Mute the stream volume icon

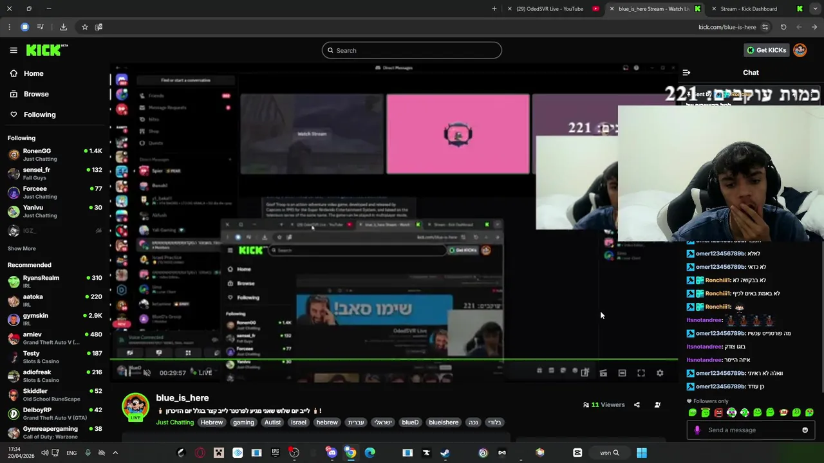147,372
